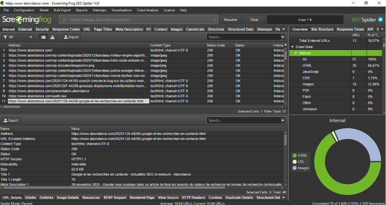
Task: Clear the URL with the x icon
Action: (x=215, y=20)
